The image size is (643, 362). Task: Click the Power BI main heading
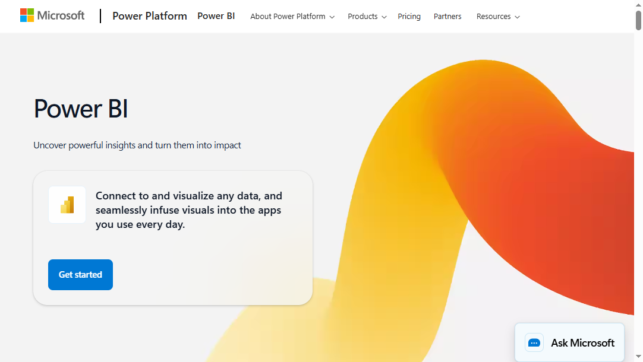coord(81,109)
